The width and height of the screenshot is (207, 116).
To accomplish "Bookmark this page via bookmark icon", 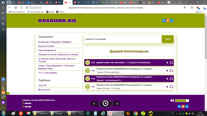I will point(185,8).
